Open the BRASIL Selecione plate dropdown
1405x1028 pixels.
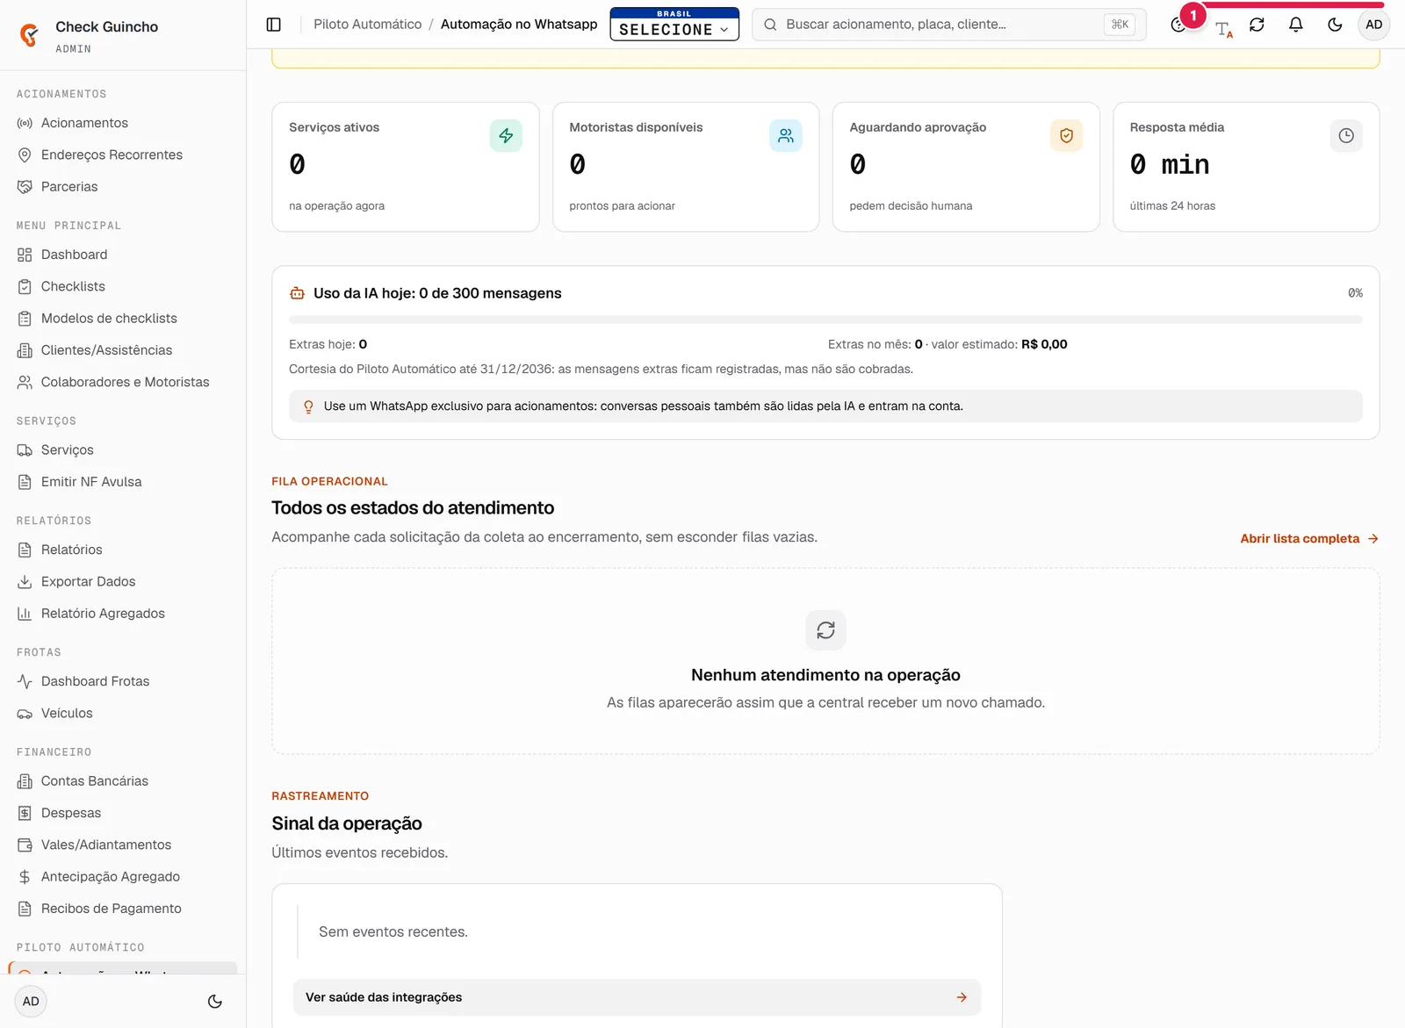(674, 25)
